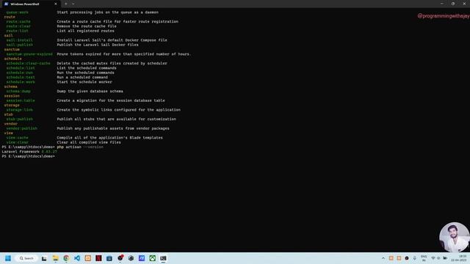Click the schema:dump command
Screen dimensions: 470x264
[x=18, y=91]
